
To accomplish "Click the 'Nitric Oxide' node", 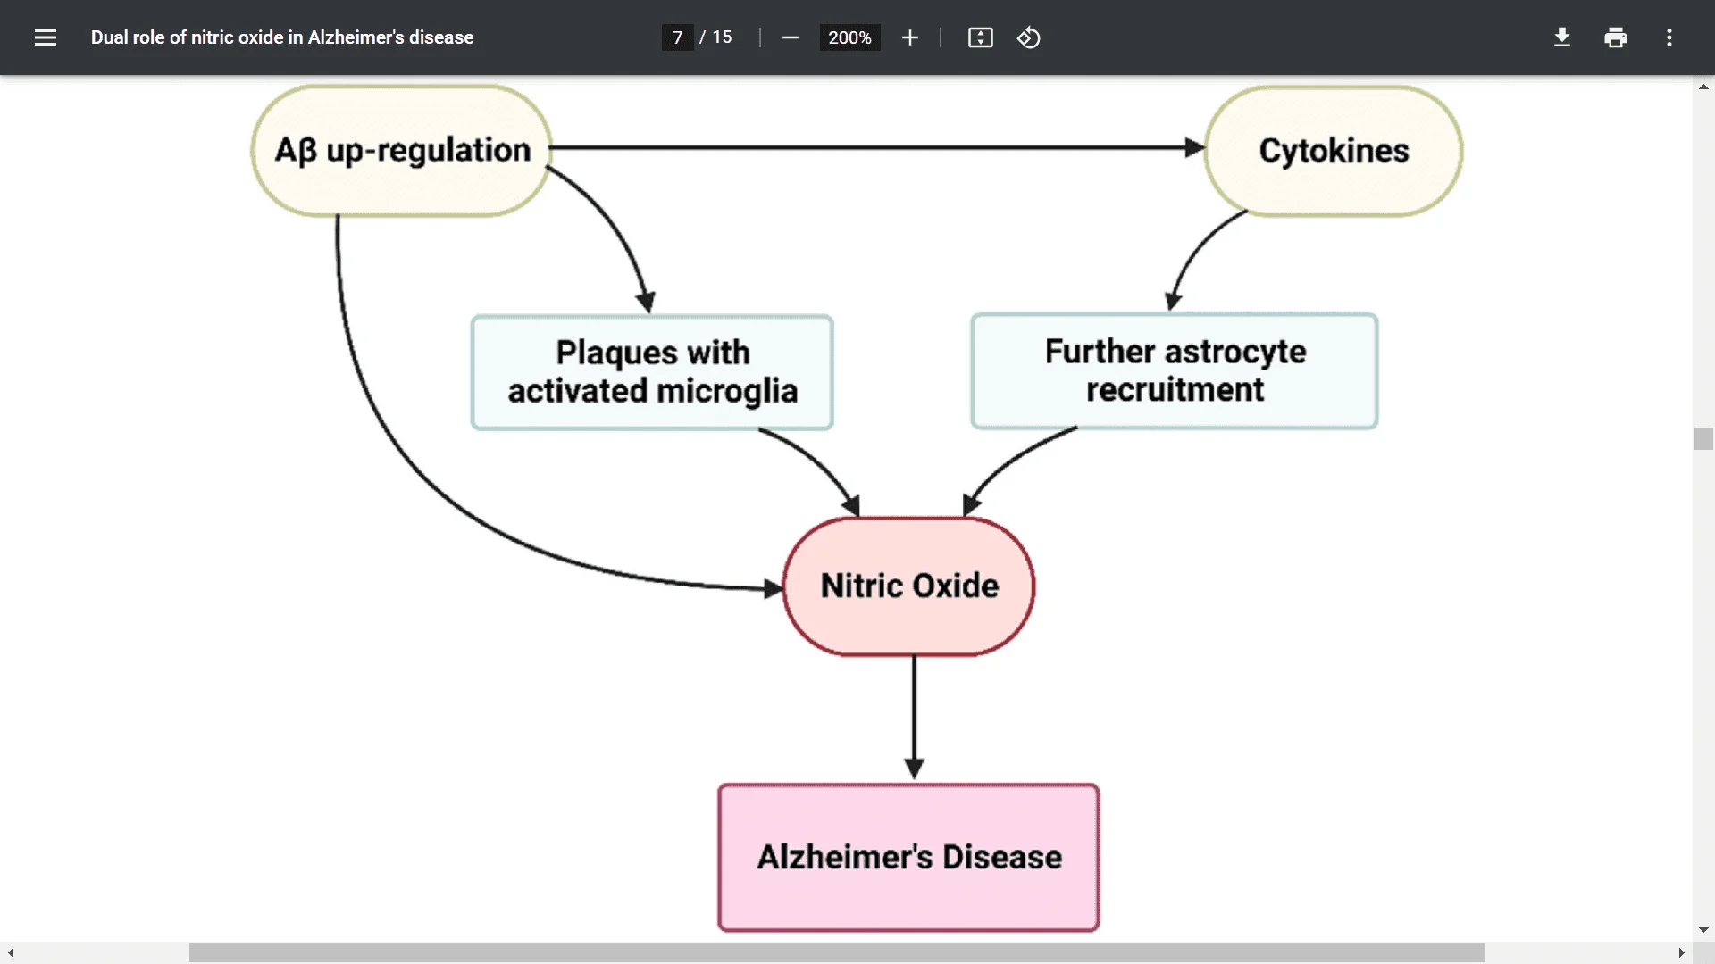I will point(909,586).
